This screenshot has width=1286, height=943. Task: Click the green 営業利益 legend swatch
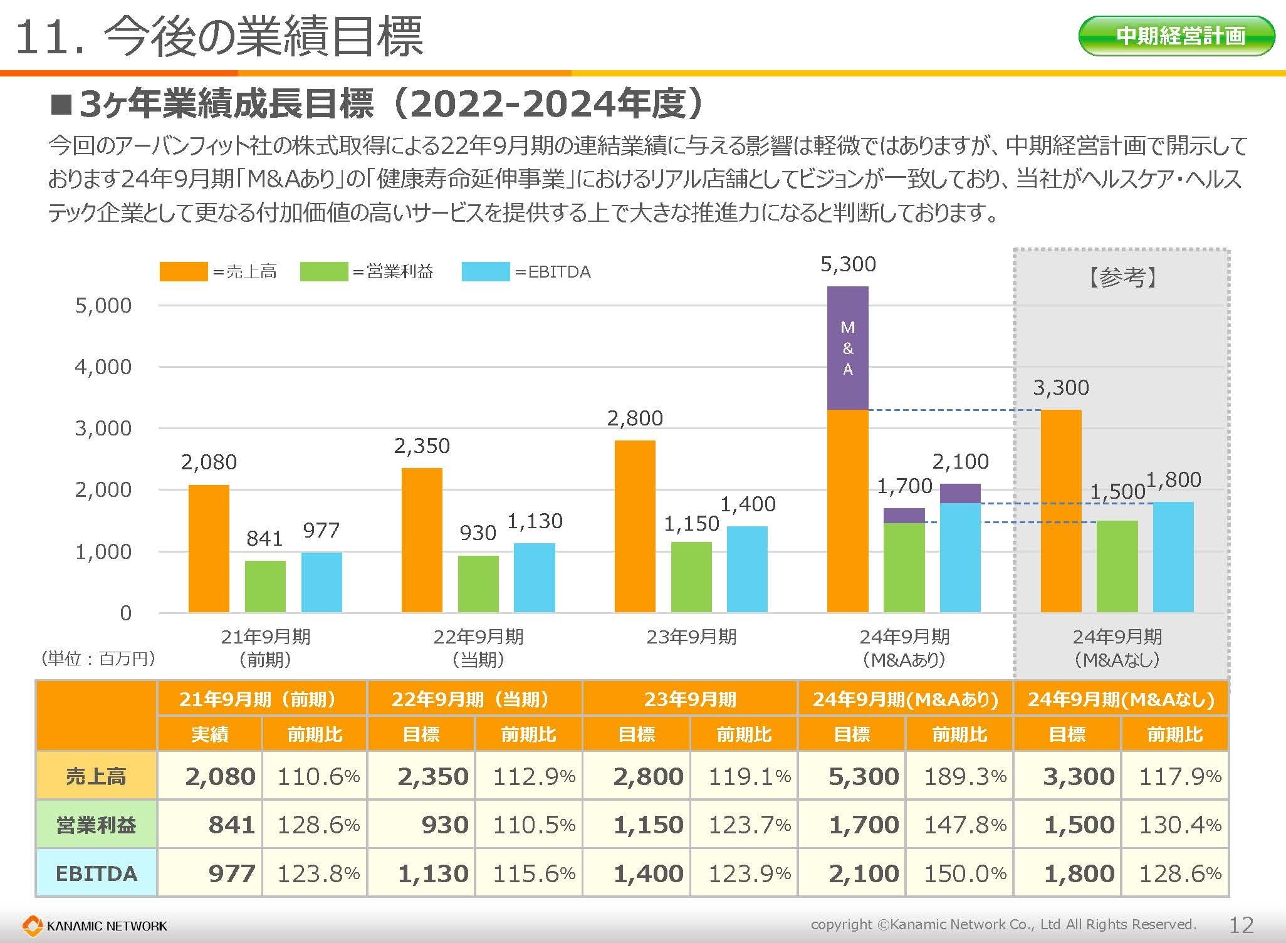323,272
